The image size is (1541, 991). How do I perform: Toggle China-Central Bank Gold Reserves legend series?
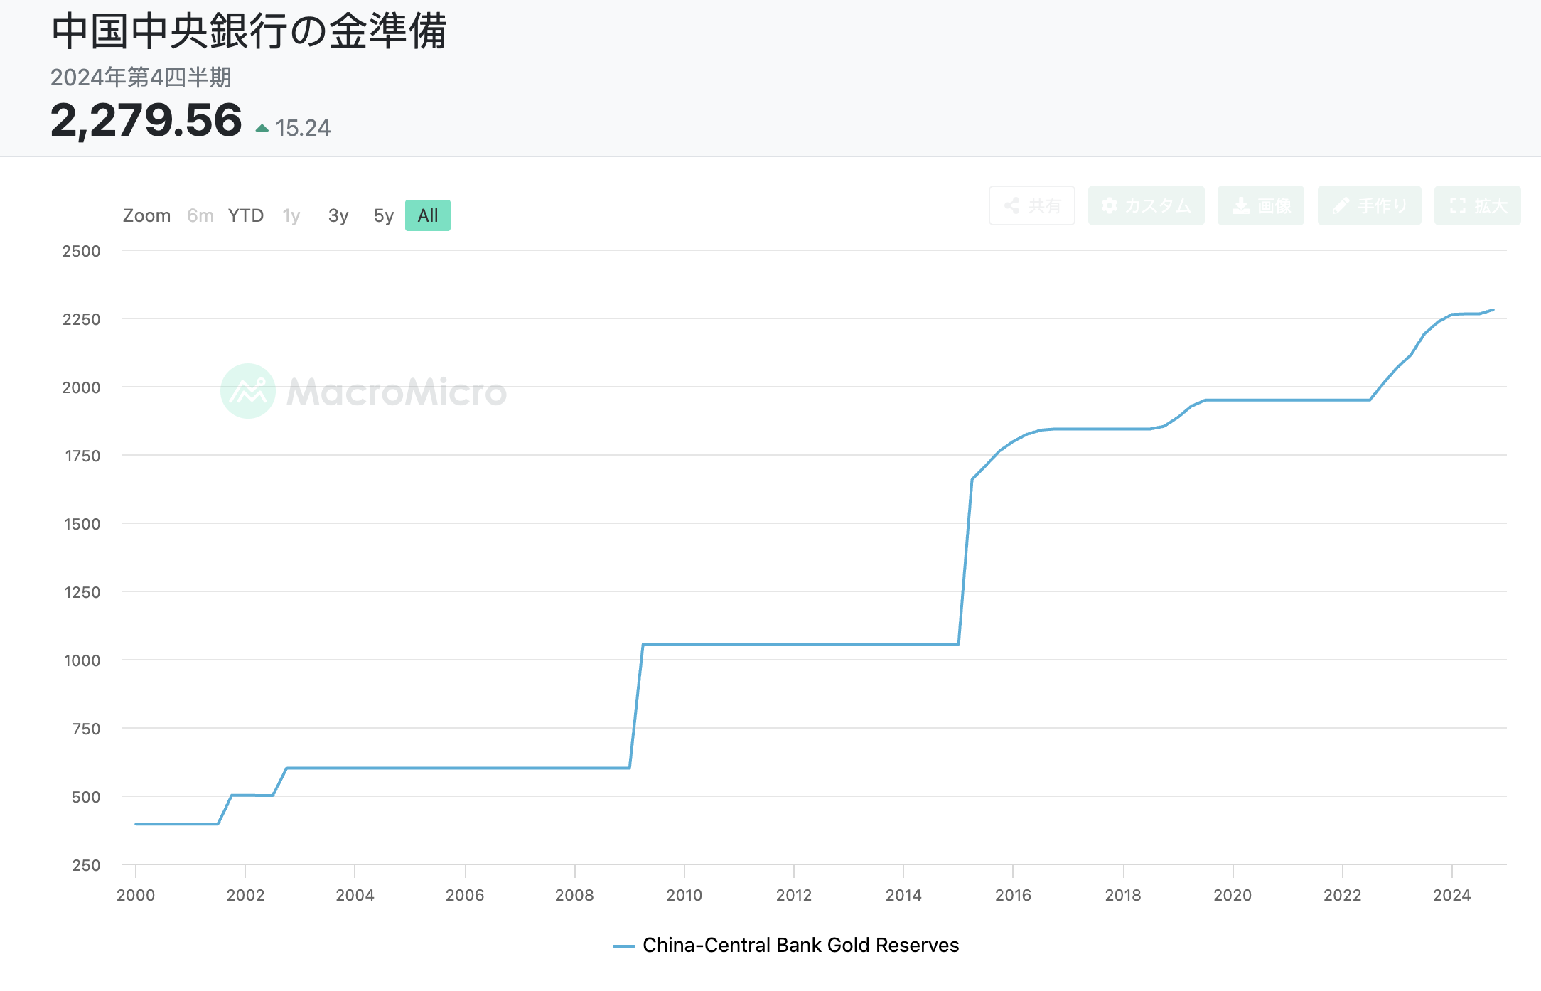pyautogui.click(x=800, y=945)
